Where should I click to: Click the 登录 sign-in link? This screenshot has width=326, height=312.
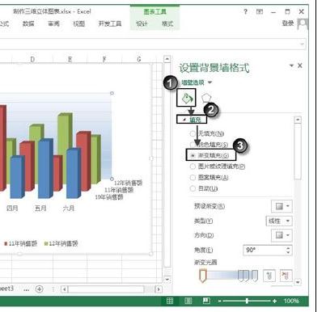tap(288, 23)
